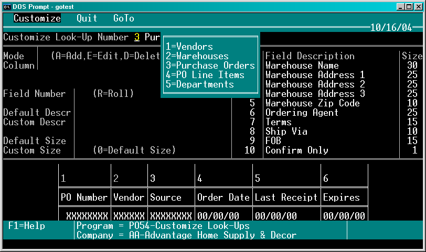Screen dimensions: 426x252
Task: Choose 3=Purchase Orders in the popup
Action: (210, 65)
